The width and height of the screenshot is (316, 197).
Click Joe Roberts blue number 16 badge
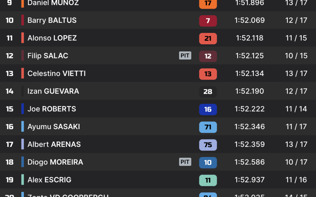tap(208, 109)
